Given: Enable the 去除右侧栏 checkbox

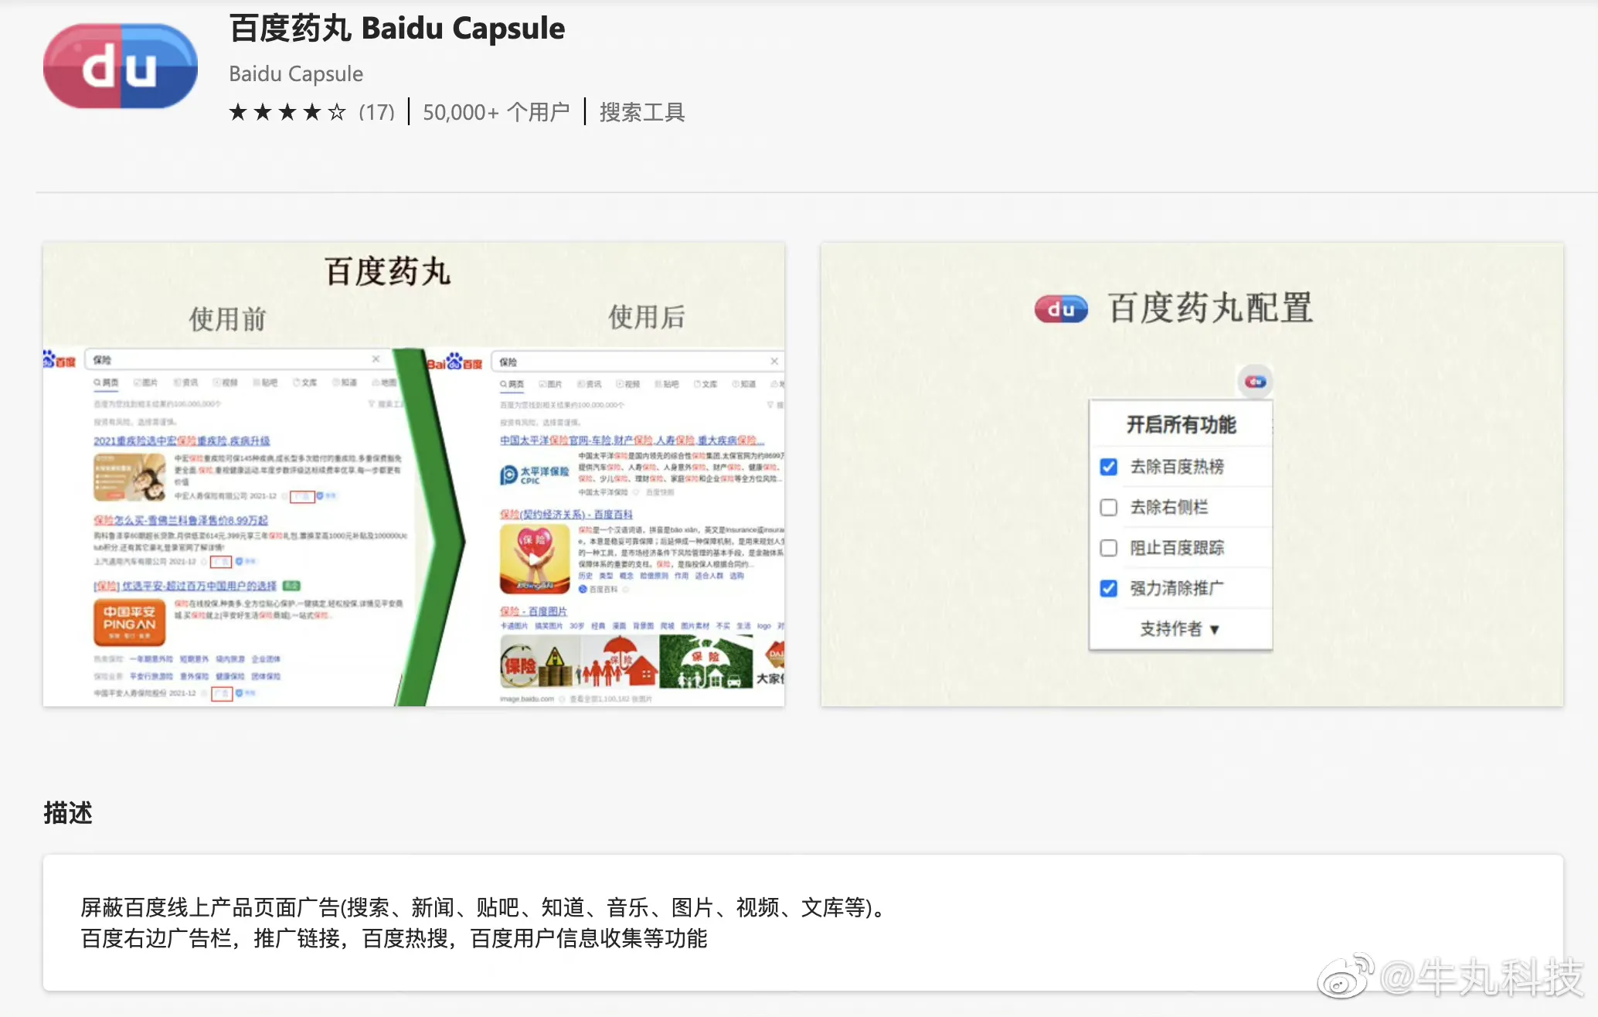Looking at the screenshot, I should (1108, 507).
